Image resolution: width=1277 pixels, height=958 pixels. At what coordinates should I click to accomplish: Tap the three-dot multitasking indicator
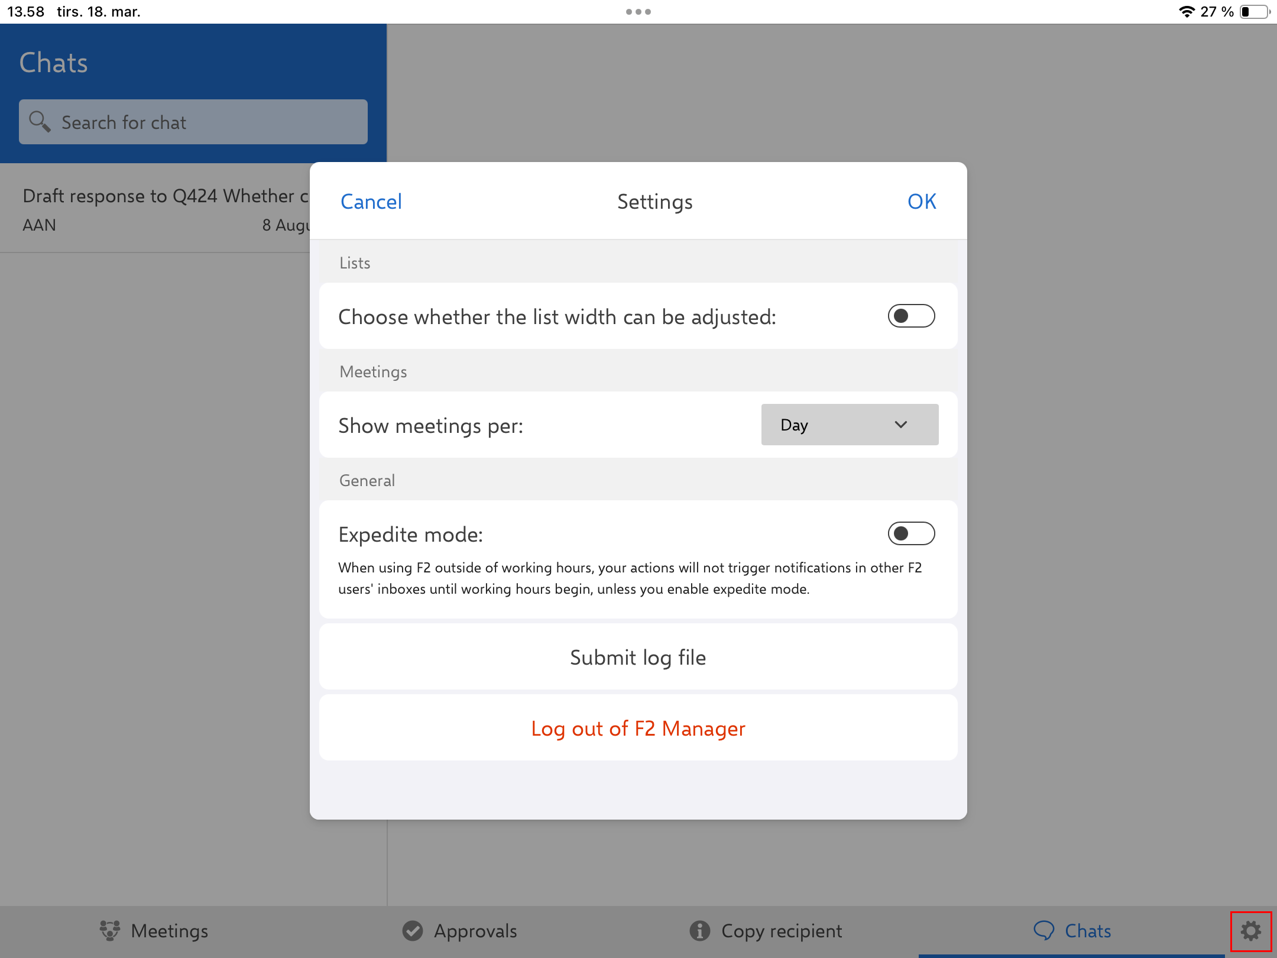(x=638, y=12)
